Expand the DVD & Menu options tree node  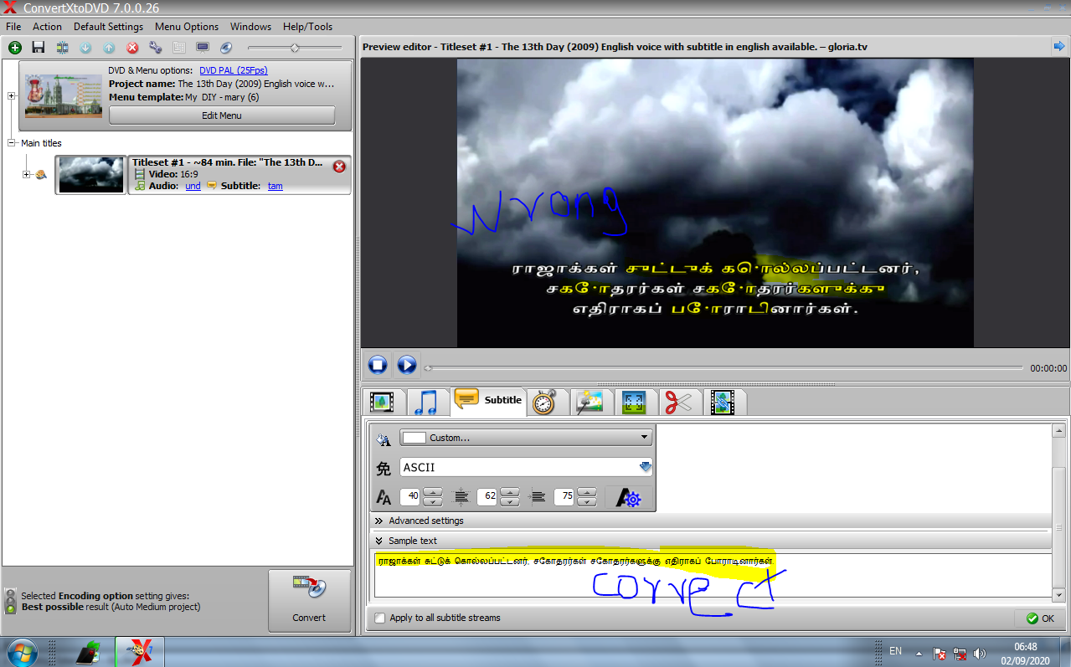point(12,95)
